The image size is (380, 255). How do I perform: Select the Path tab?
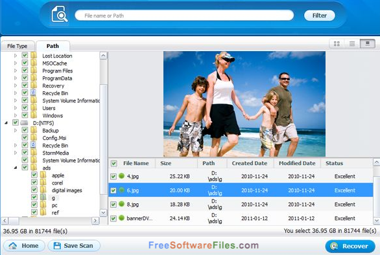coord(53,46)
